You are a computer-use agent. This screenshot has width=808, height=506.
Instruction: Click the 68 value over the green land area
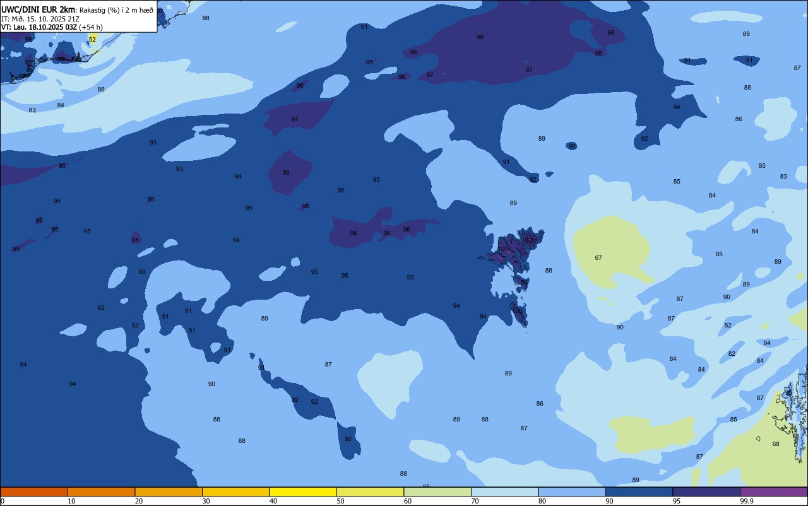coord(776,444)
